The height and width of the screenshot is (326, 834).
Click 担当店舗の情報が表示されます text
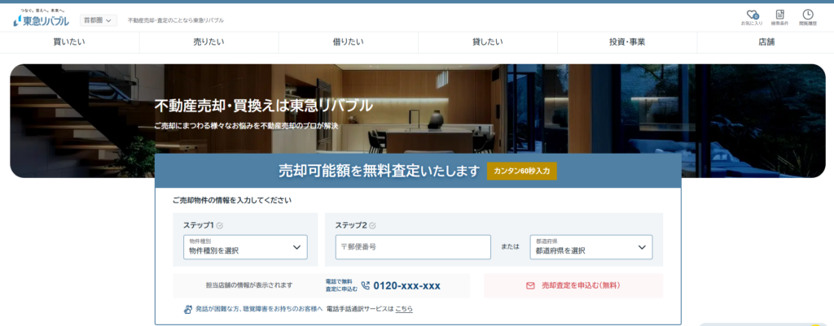[249, 285]
